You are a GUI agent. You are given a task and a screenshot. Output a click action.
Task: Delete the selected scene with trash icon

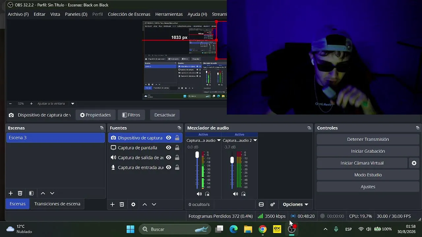point(20,193)
